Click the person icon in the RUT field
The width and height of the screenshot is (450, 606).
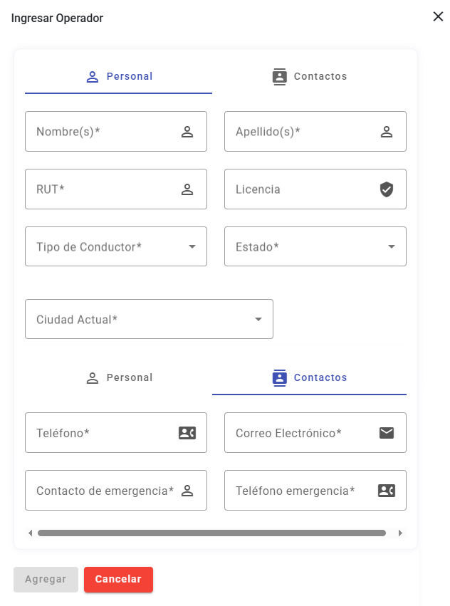click(187, 189)
